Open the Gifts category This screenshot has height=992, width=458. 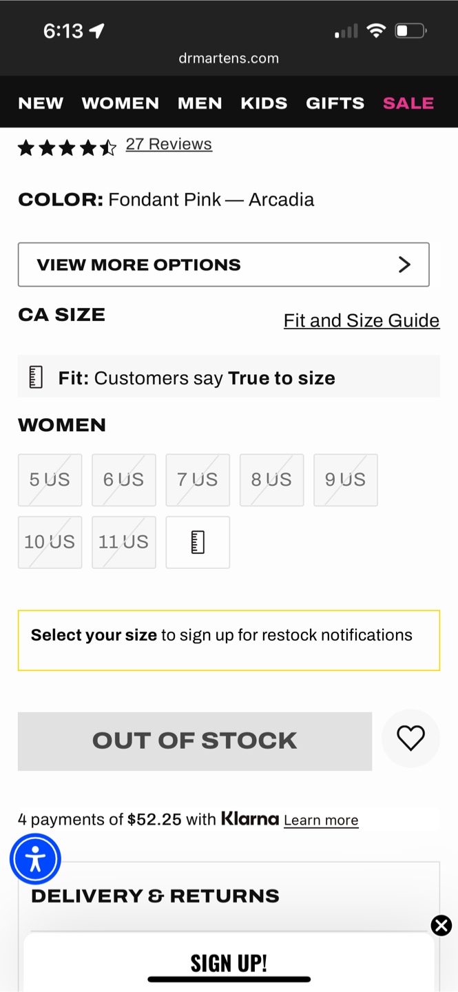coord(335,103)
